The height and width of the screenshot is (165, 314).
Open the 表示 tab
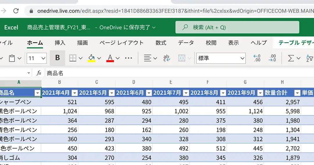pos(233,43)
